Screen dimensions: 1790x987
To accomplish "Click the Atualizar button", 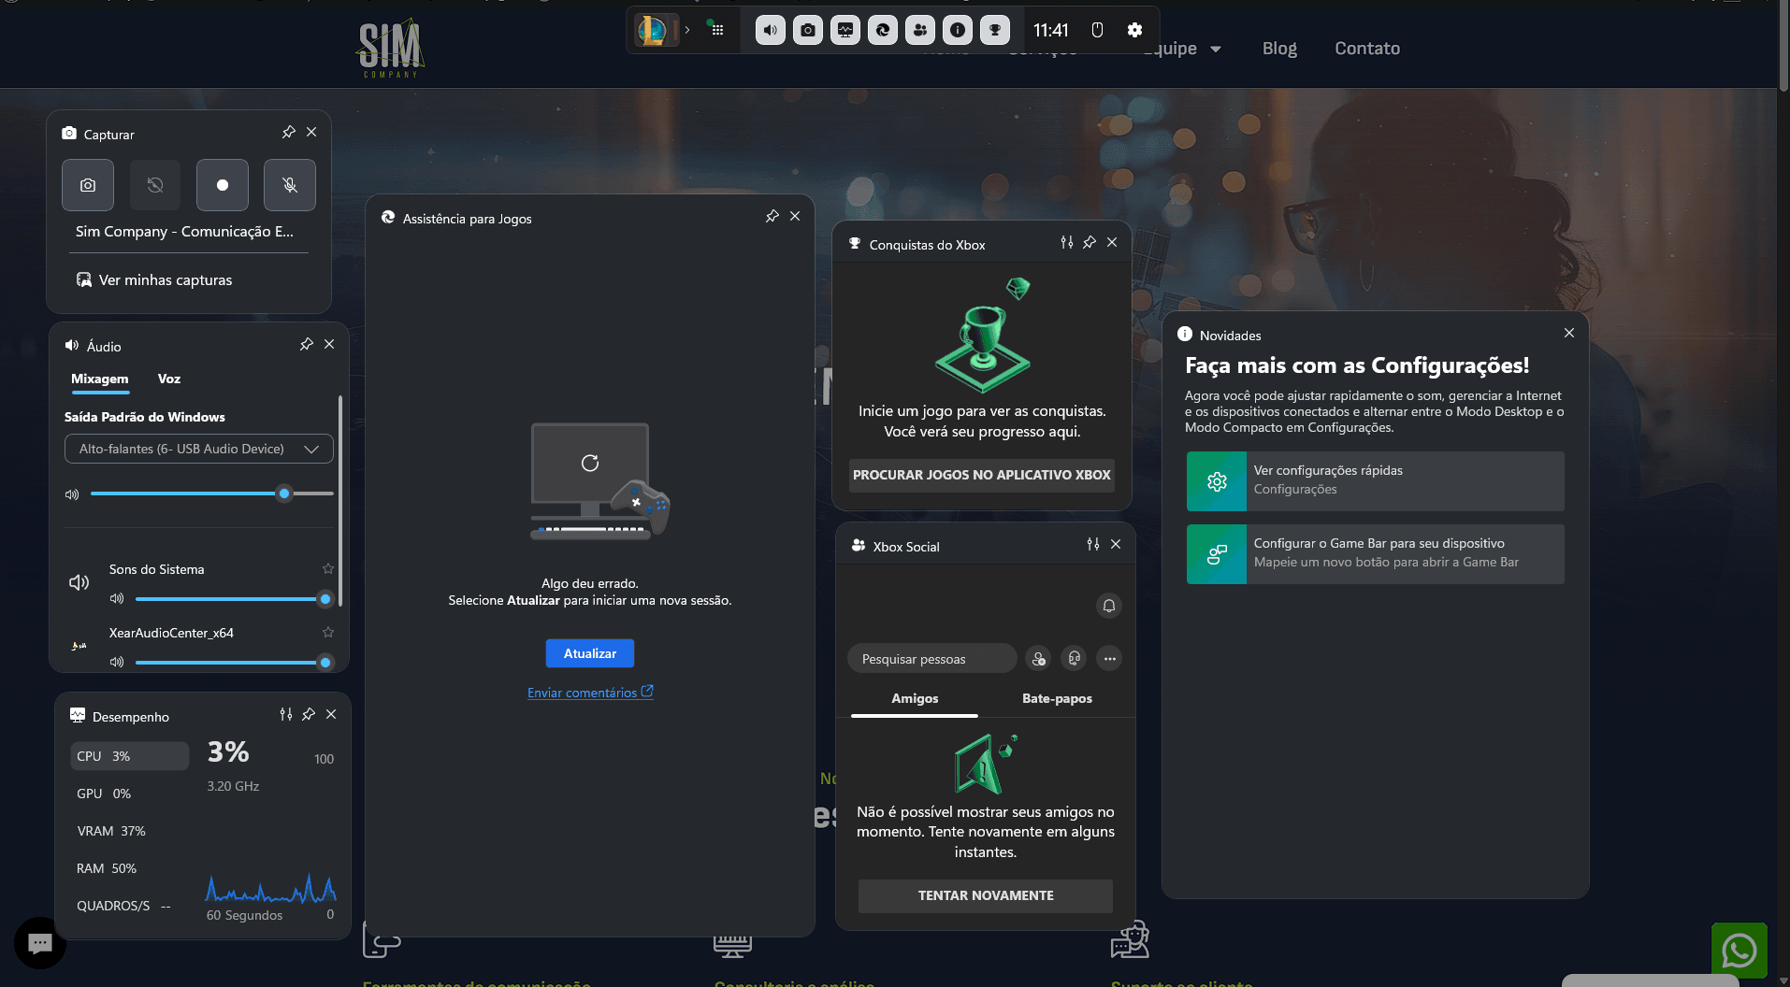I will coord(589,653).
